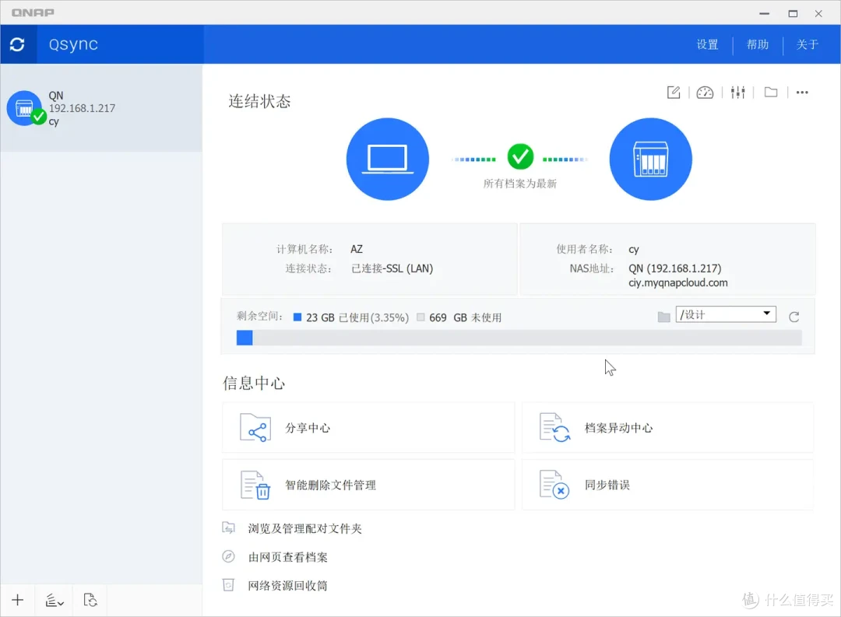841x617 pixels.
Task: Click the file sync change icon
Action: point(554,428)
